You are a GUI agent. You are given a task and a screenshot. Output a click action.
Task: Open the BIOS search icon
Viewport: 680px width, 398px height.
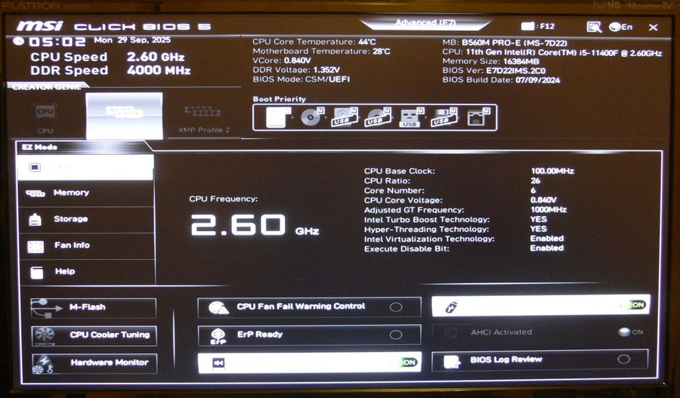594,26
